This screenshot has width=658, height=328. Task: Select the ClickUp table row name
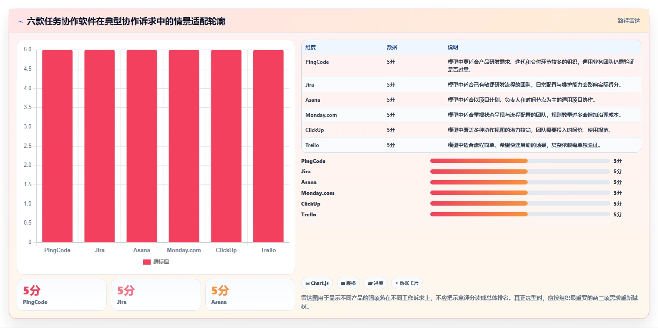(315, 130)
